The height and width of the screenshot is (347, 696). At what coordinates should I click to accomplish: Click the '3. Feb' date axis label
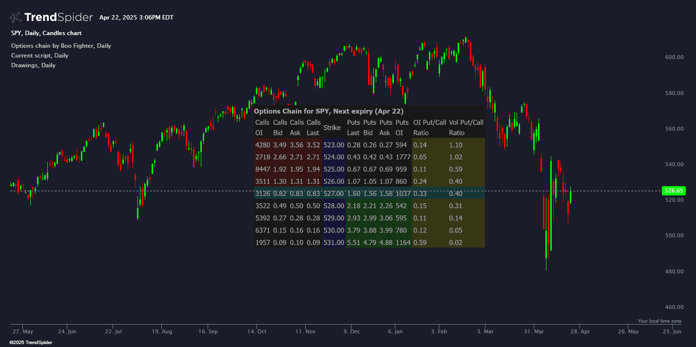coord(439,331)
